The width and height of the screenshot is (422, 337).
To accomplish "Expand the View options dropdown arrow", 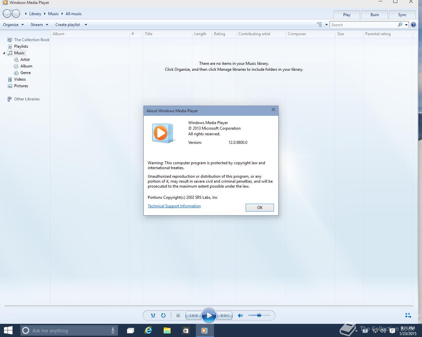I will [x=326, y=25].
